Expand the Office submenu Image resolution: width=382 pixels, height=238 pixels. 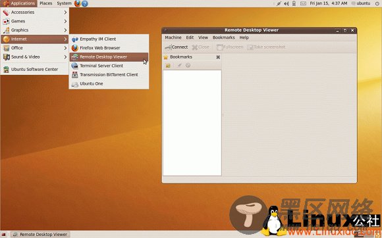[35, 48]
